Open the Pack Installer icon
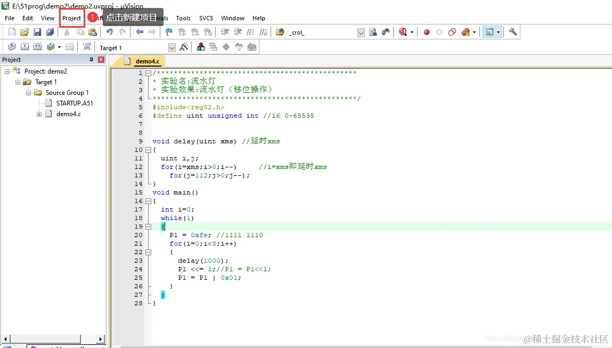The height and width of the screenshot is (348, 612). click(x=252, y=47)
